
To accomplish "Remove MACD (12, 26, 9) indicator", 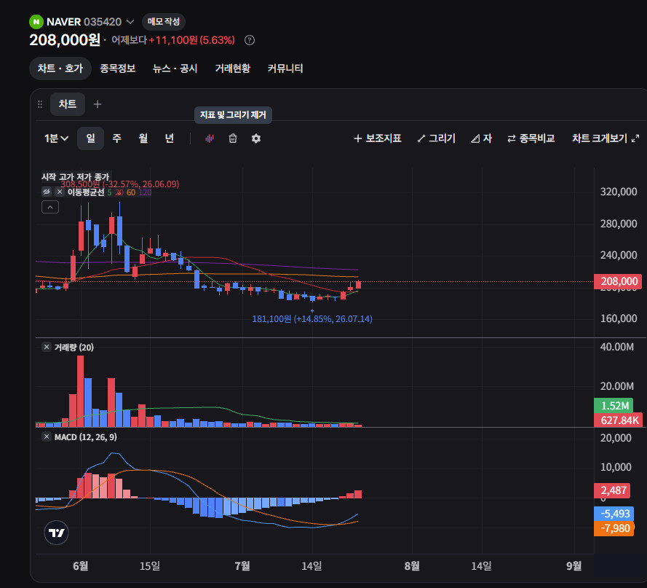I will click(47, 436).
